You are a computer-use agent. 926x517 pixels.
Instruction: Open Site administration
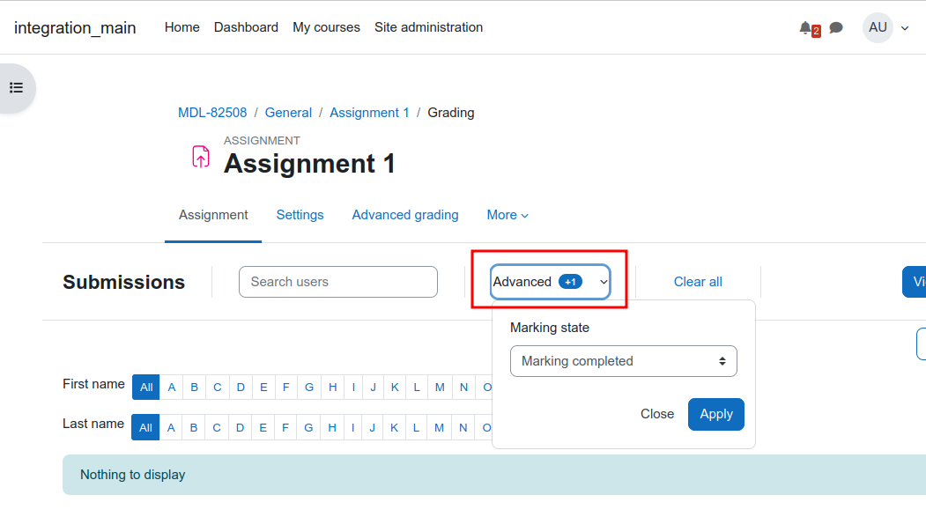pos(428,27)
